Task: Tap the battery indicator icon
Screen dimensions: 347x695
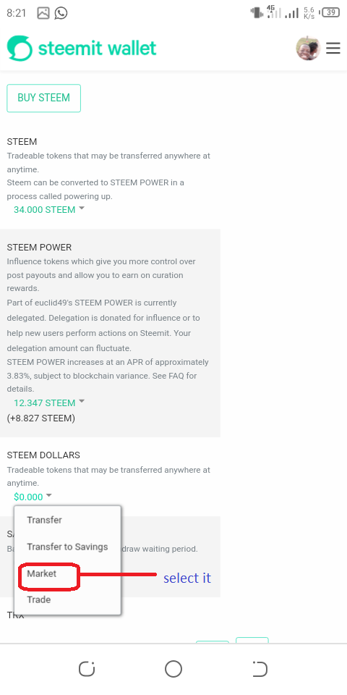Action: [330, 12]
